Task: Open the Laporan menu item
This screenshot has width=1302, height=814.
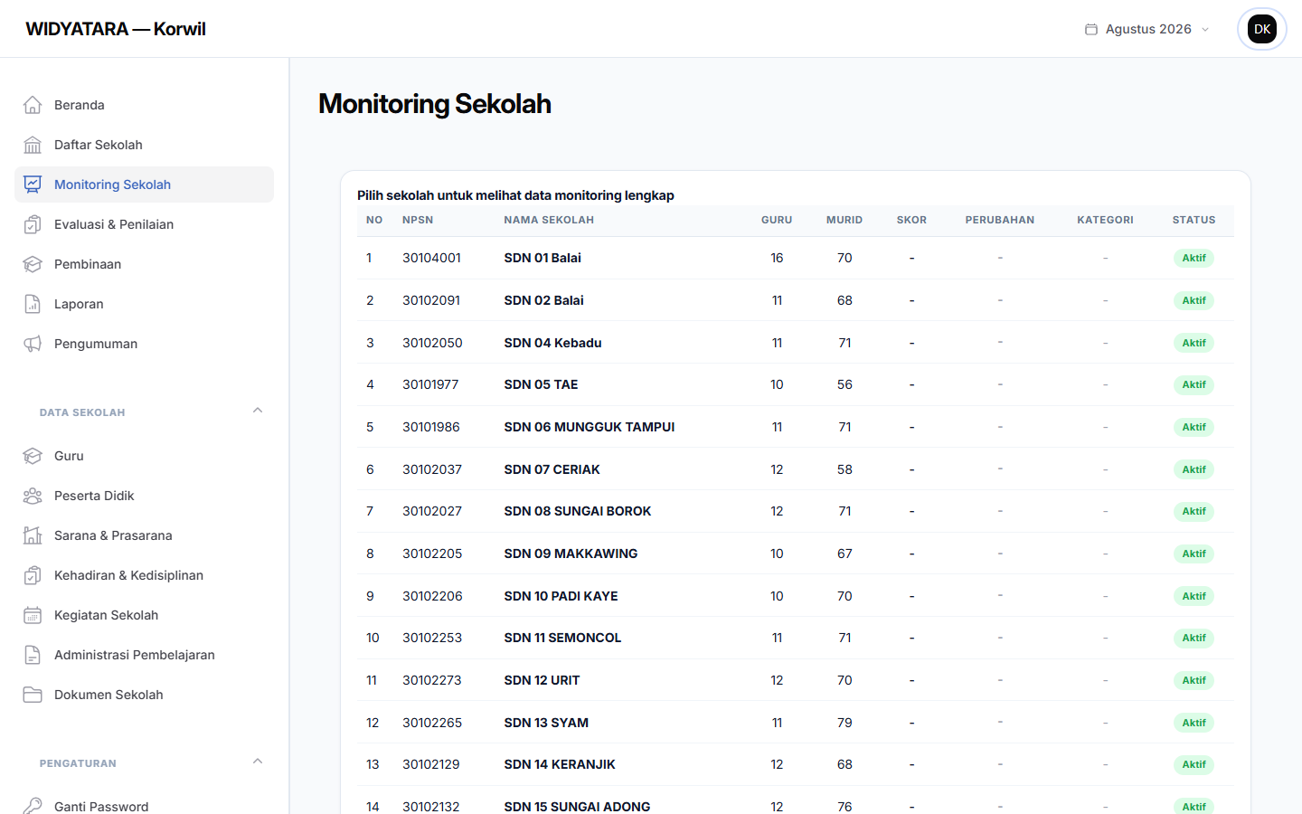Action: click(144, 304)
